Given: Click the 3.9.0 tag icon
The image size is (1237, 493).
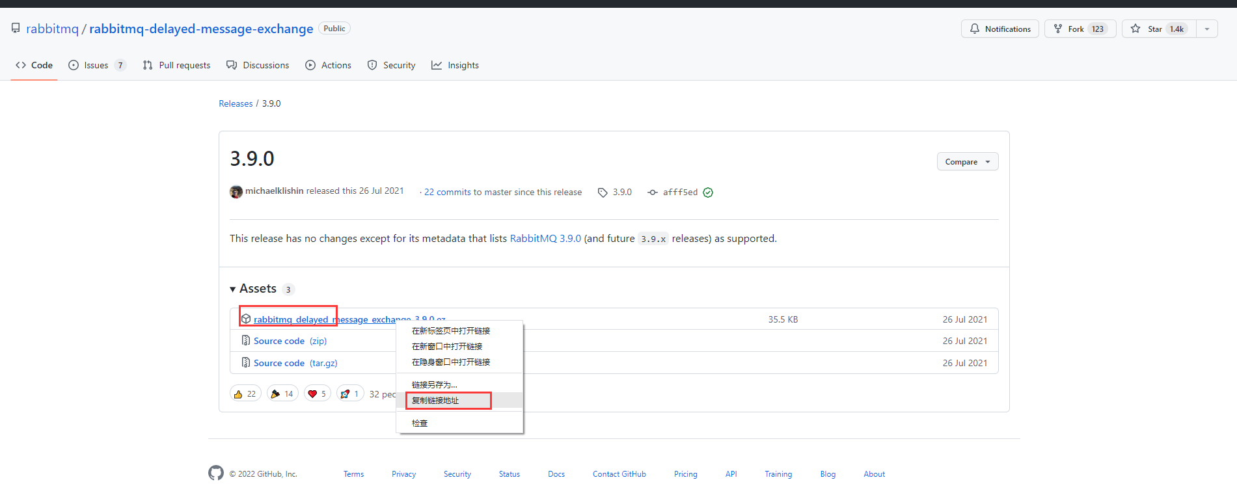Looking at the screenshot, I should (x=603, y=193).
